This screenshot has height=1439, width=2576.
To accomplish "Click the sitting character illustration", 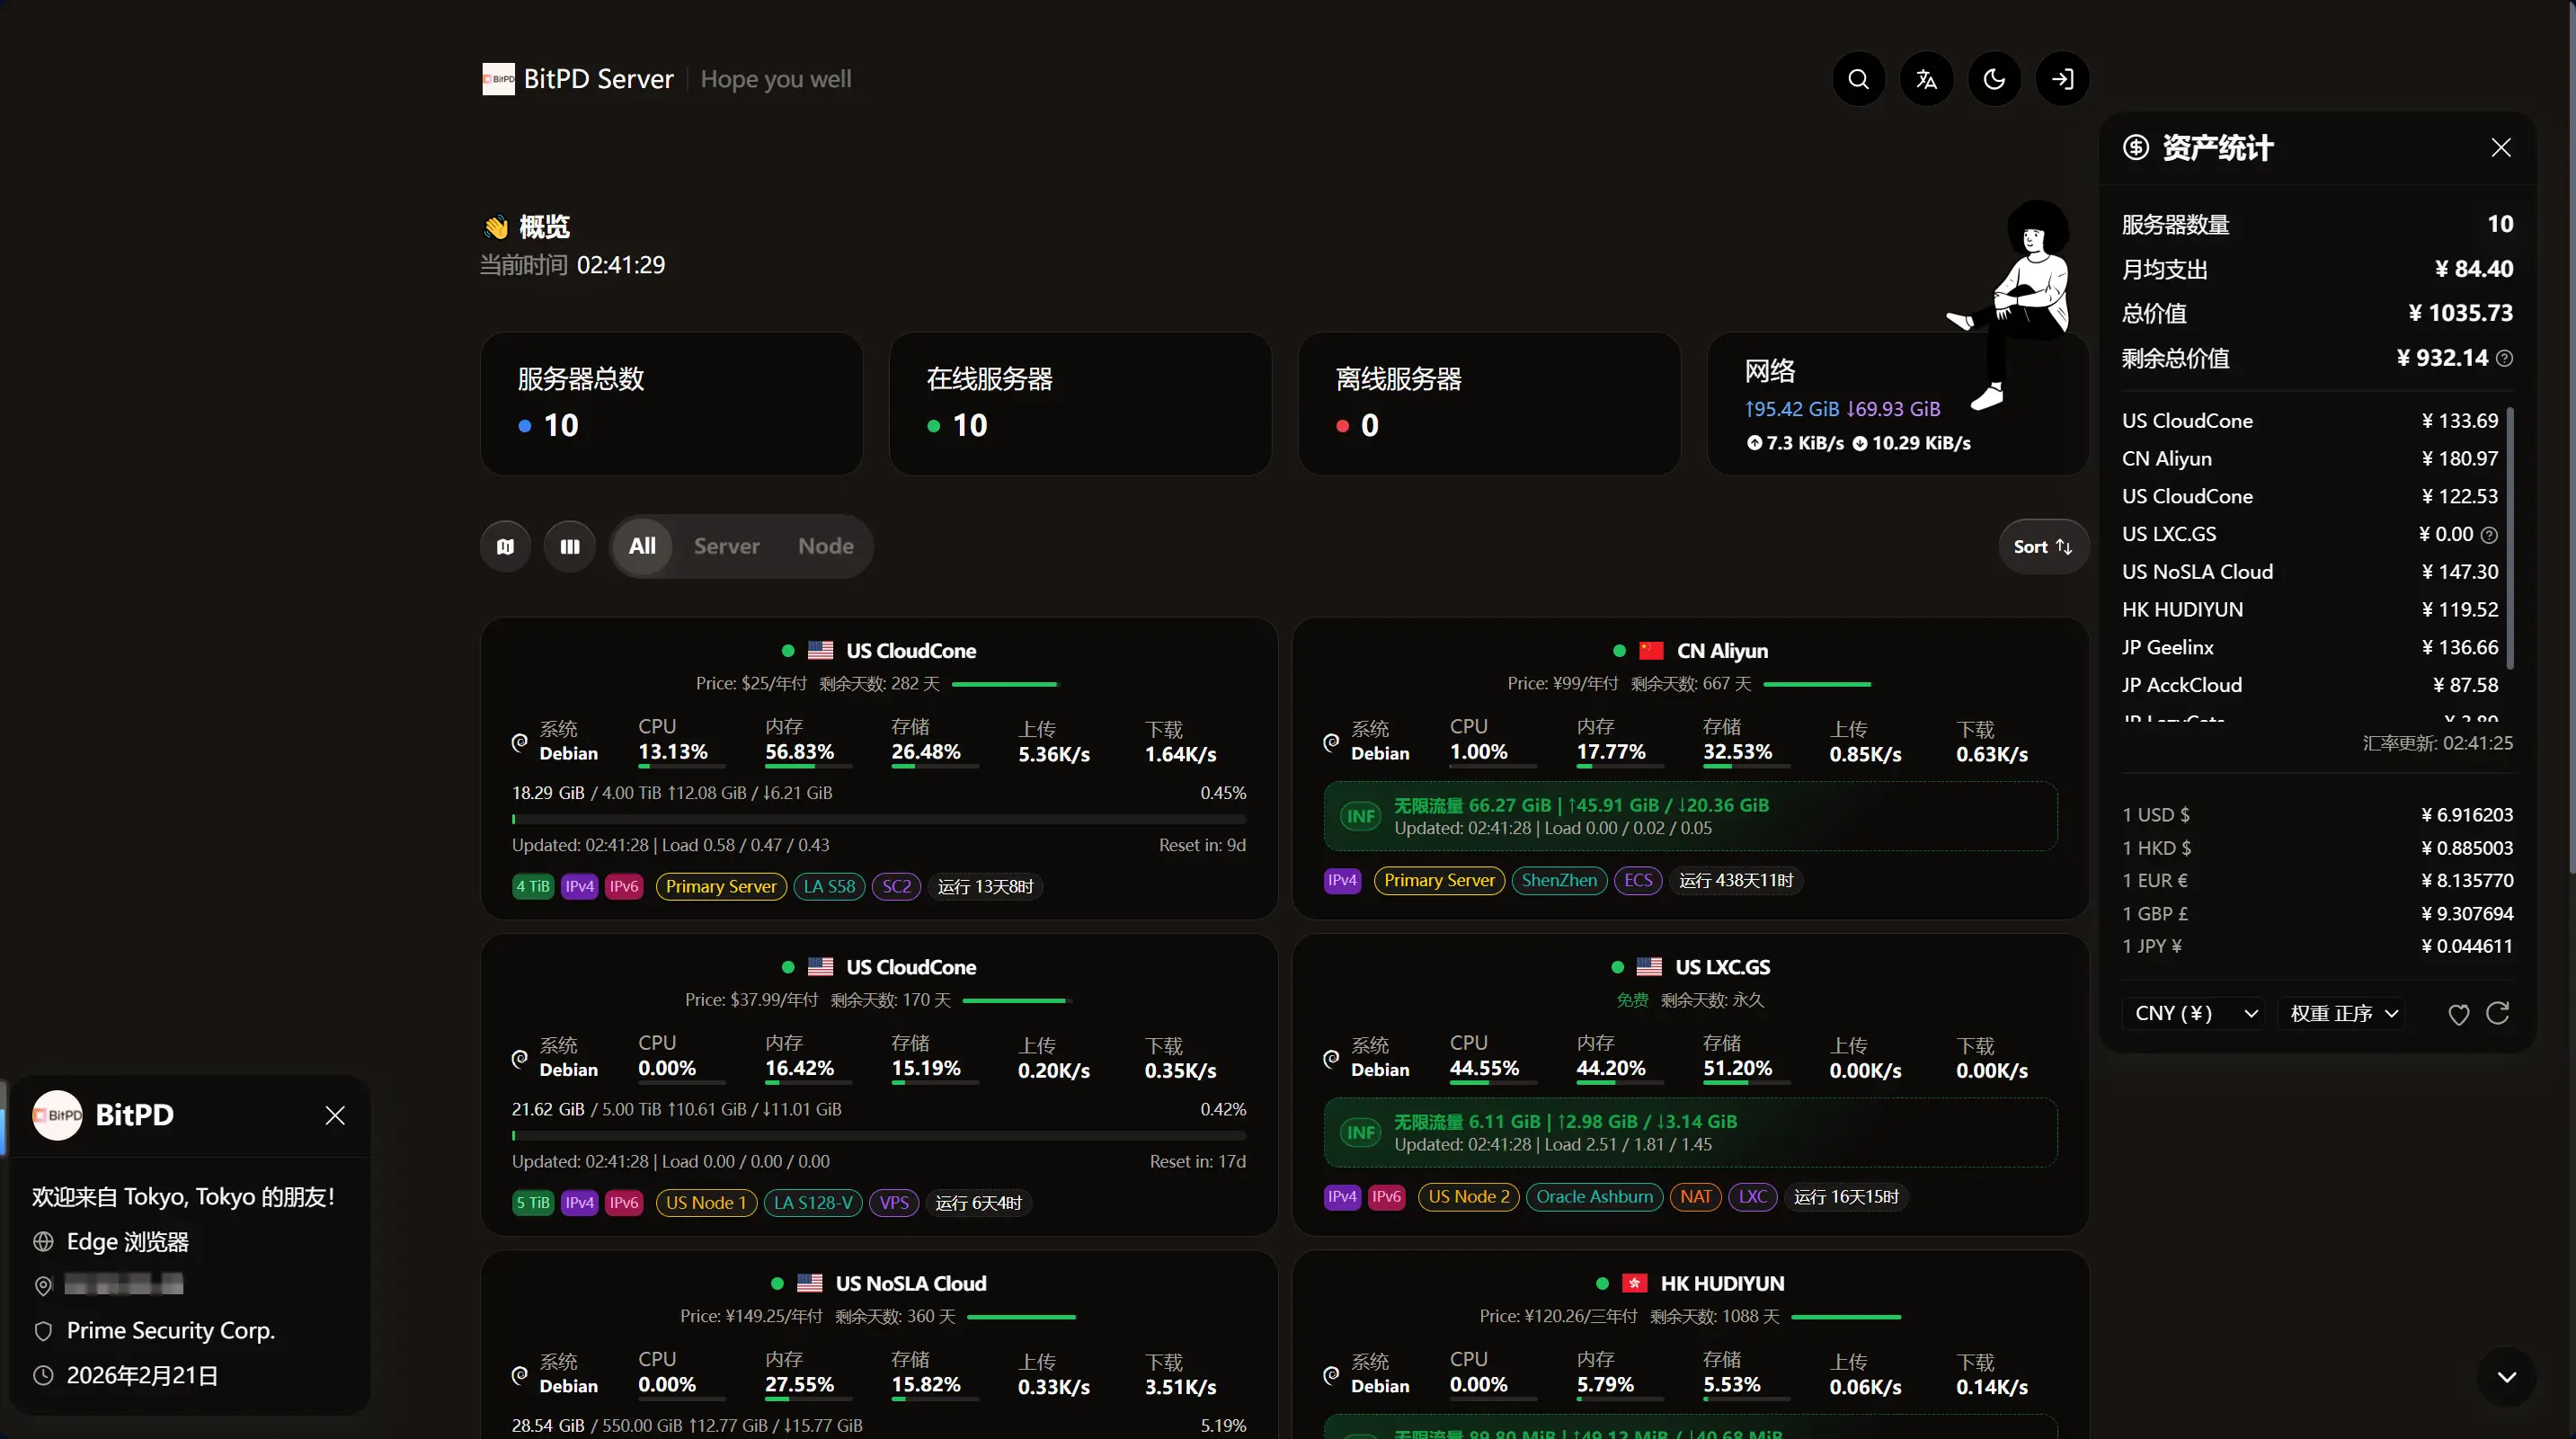I will (2010, 305).
